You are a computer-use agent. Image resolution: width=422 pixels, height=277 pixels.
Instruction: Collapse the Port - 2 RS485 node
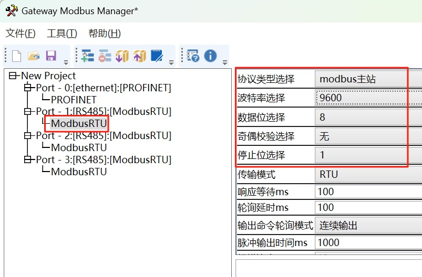(x=27, y=135)
